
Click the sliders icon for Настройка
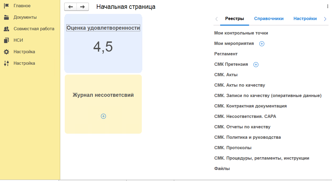[x=6, y=63]
